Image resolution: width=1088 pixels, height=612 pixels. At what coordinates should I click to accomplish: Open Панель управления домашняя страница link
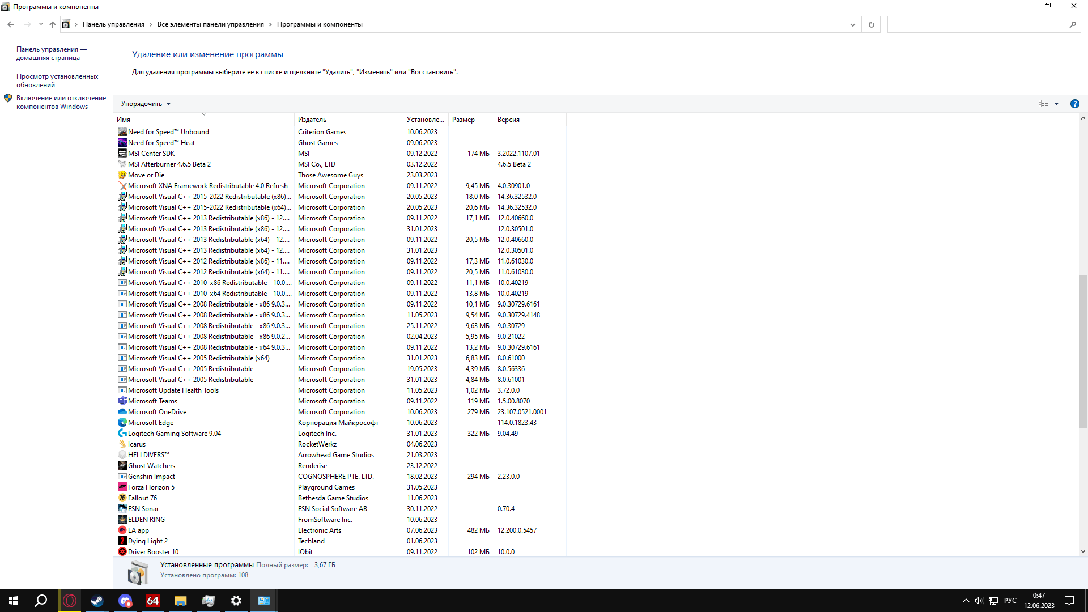click(x=52, y=54)
